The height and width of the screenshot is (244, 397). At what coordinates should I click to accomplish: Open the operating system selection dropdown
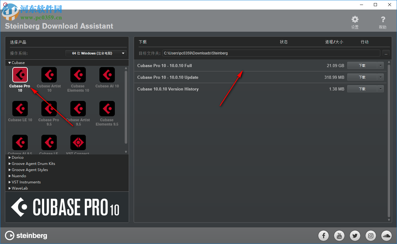[96, 53]
